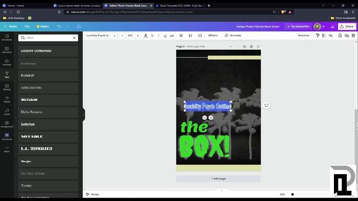
Task: Click the font search field
Action: click(48, 38)
